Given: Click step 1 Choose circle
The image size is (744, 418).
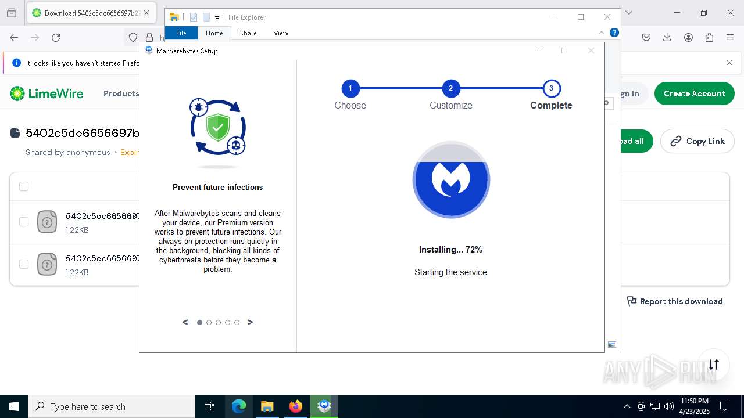Looking at the screenshot, I should click(x=350, y=88).
